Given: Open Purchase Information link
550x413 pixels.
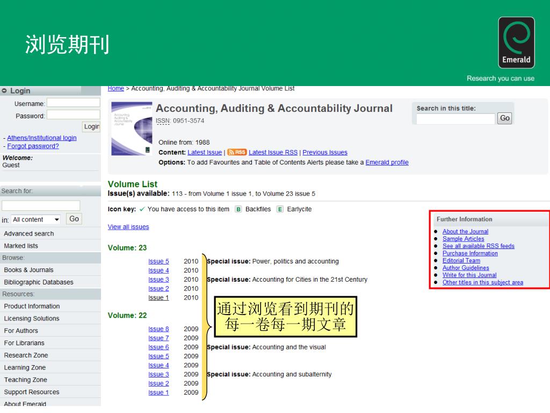Looking at the screenshot, I should [470, 254].
